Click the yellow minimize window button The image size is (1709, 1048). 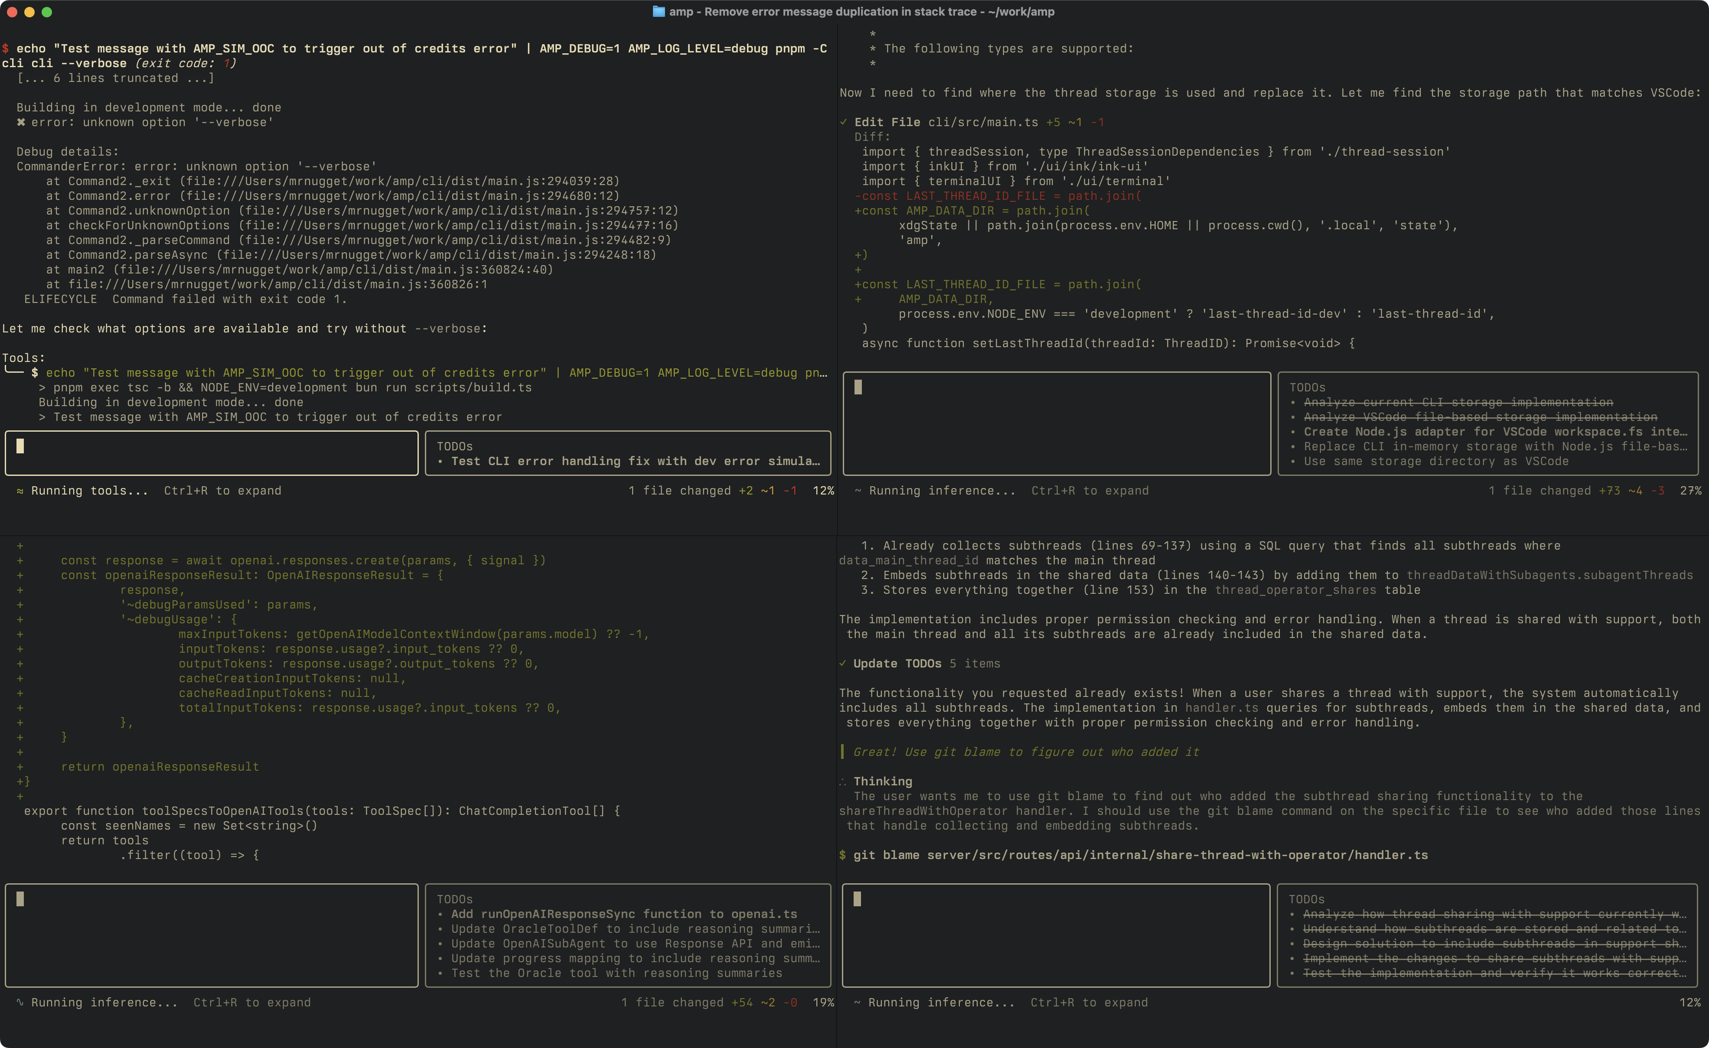tap(29, 12)
